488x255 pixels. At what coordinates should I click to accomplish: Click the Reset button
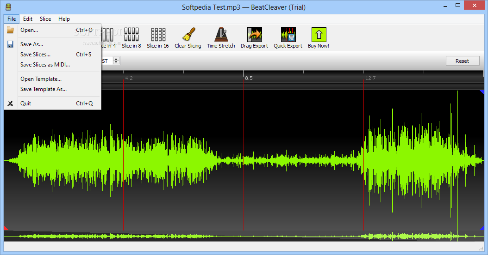coord(462,61)
